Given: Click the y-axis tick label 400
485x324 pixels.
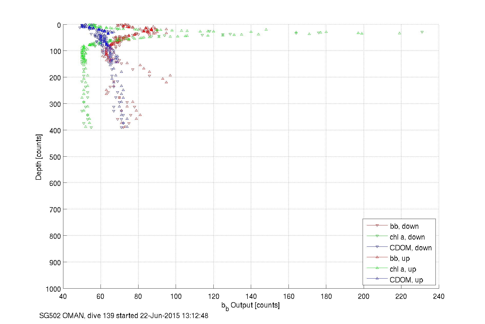Looking at the screenshot, I should pyautogui.click(x=55, y=131).
